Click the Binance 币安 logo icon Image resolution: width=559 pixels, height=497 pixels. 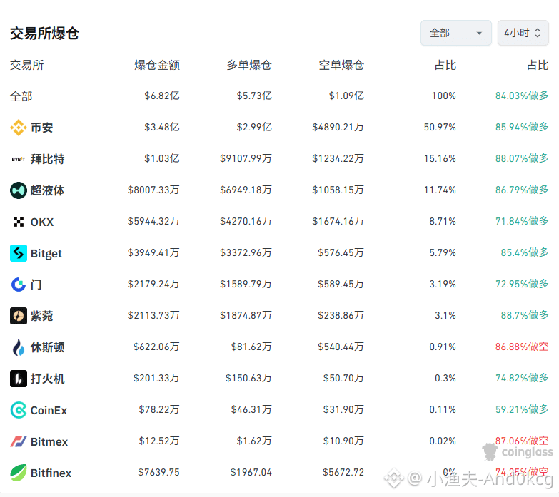click(18, 128)
